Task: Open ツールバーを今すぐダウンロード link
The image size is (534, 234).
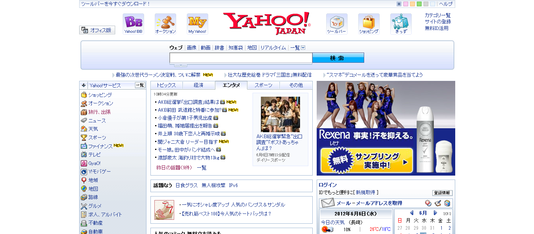Action: point(116,4)
